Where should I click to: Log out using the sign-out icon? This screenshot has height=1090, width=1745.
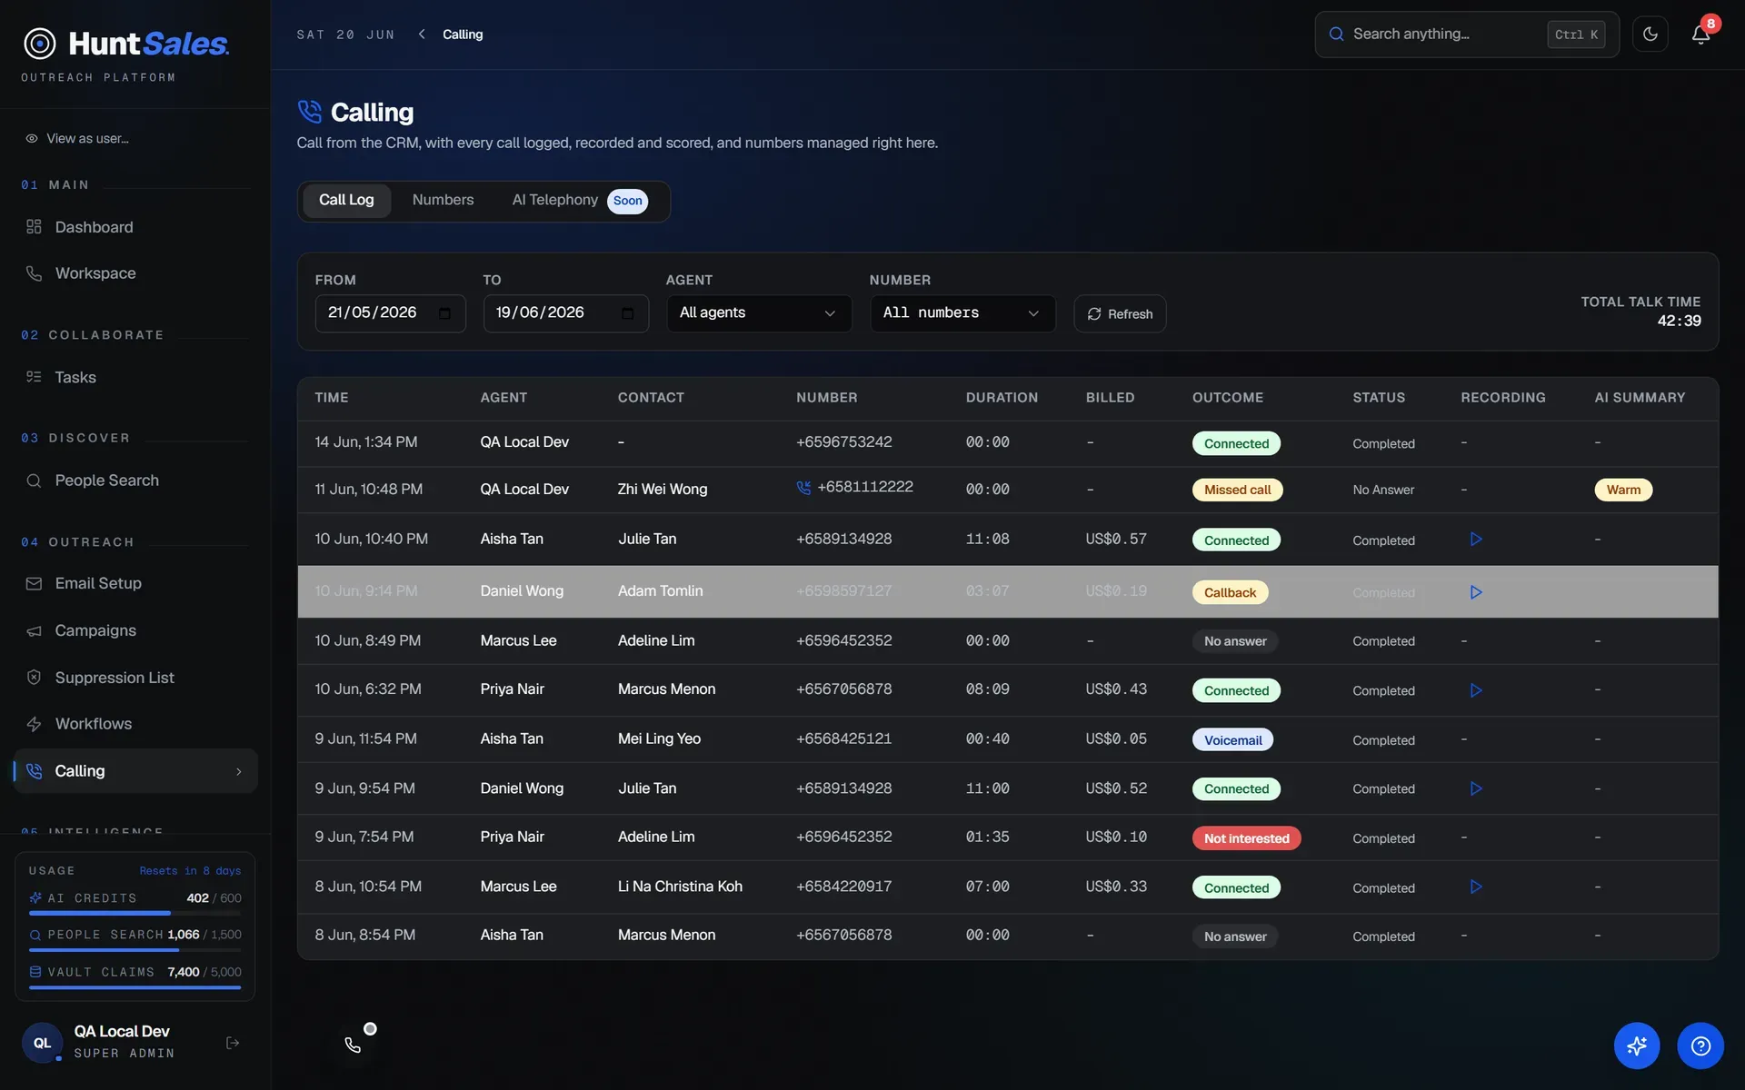coord(233,1043)
